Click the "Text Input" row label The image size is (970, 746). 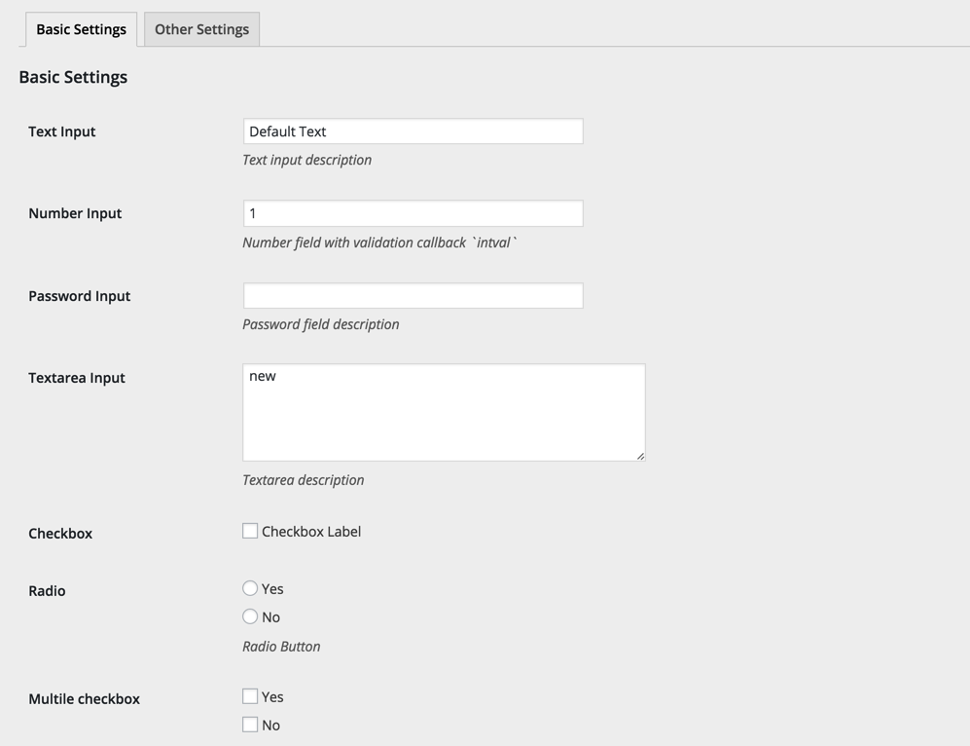point(62,131)
